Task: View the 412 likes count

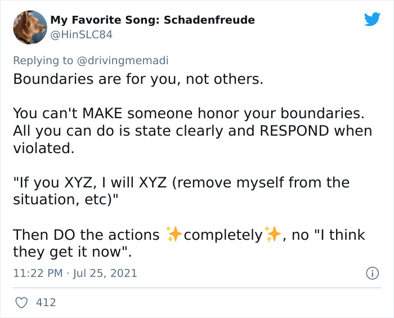Action: (x=46, y=302)
